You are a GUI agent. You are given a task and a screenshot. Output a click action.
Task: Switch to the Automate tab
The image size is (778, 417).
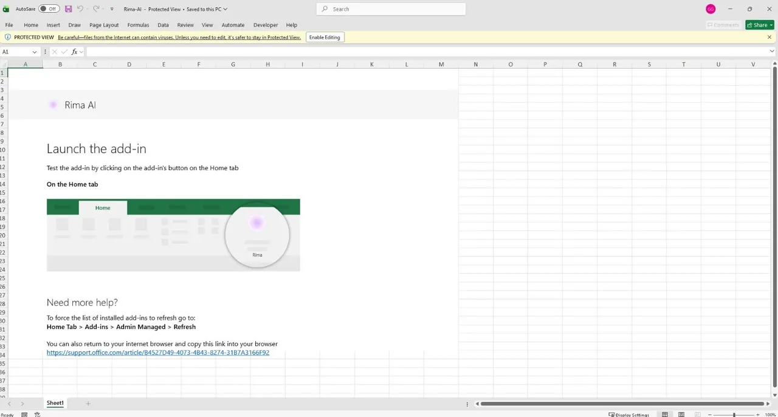coord(233,25)
